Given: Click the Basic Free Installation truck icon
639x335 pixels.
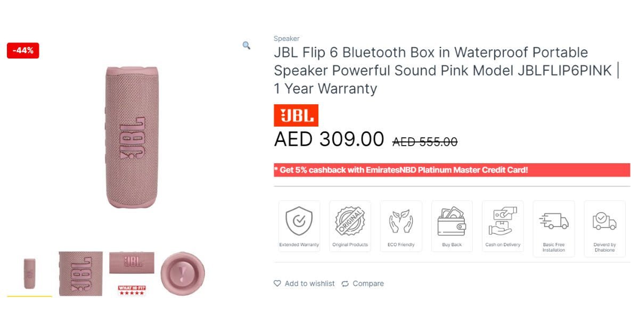Looking at the screenshot, I should point(554,220).
